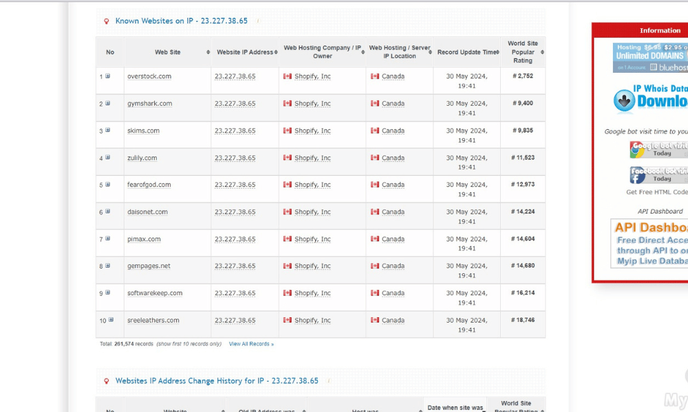Click red pin icon beside Known Websites heading

(106, 21)
